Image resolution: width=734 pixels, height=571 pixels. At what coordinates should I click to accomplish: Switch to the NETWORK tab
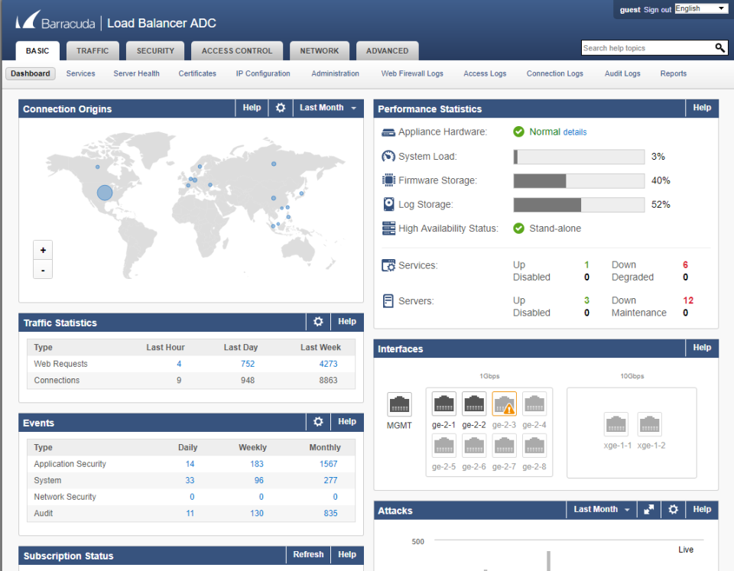coord(319,50)
